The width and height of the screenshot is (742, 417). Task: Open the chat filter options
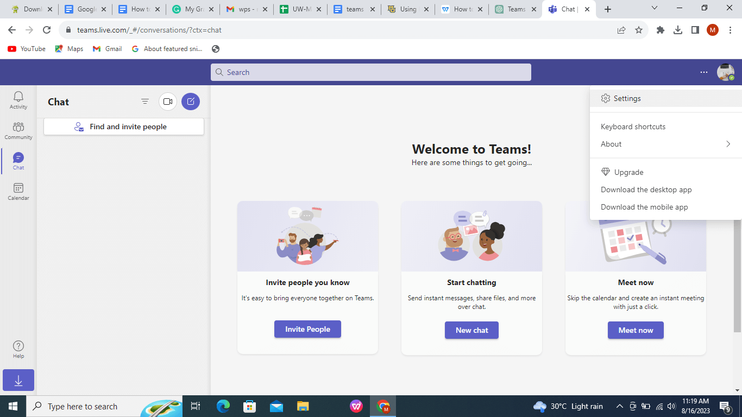point(145,102)
